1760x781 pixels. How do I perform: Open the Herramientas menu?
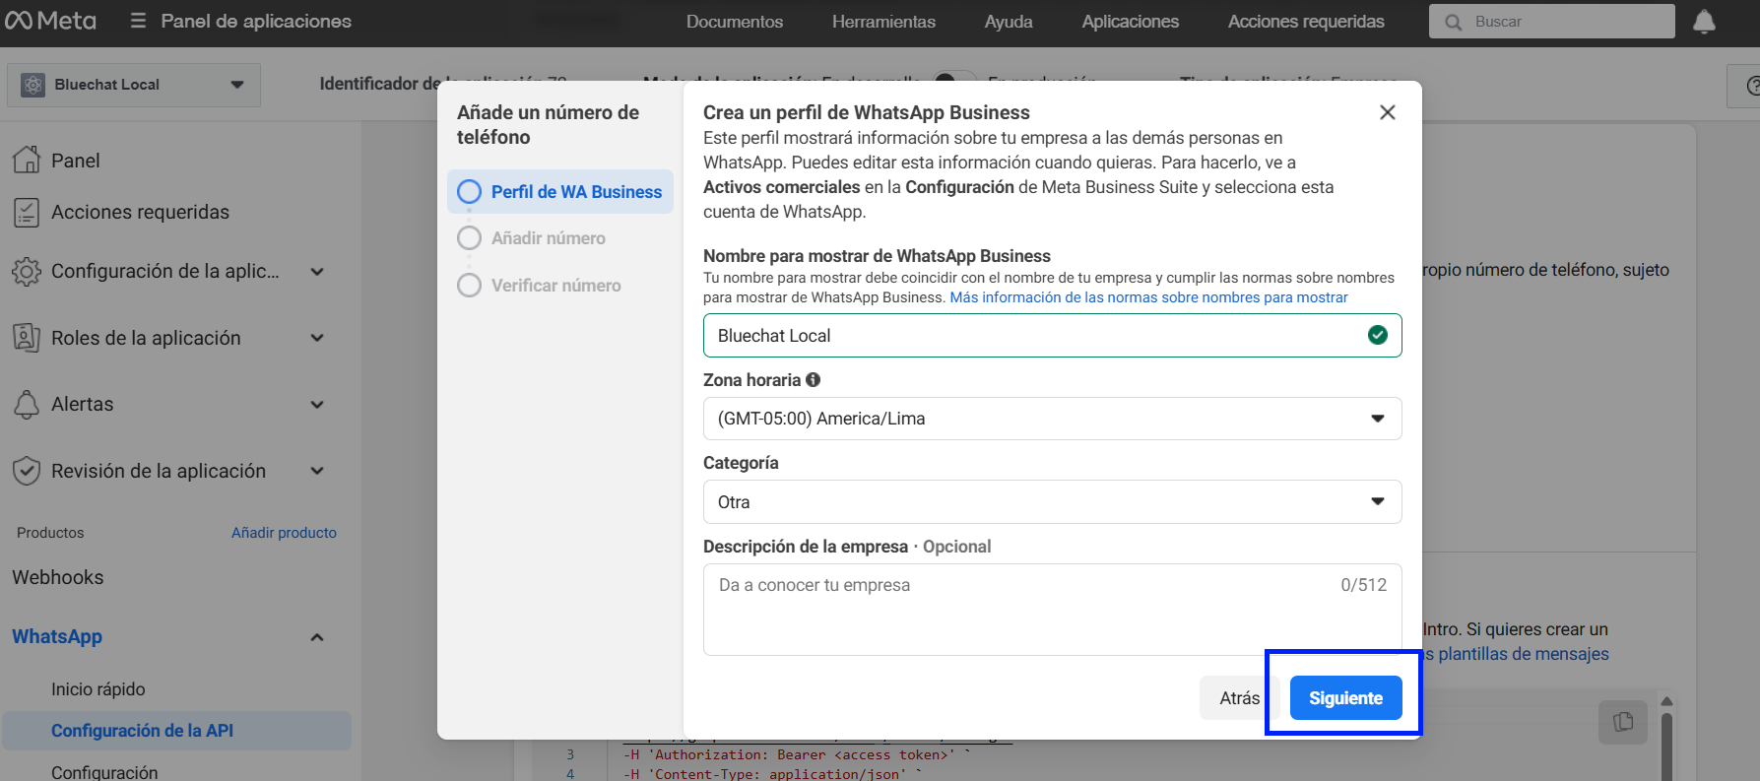(x=883, y=22)
